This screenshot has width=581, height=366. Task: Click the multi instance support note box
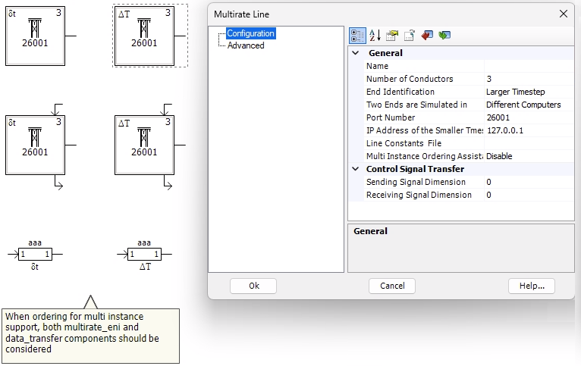[90, 336]
